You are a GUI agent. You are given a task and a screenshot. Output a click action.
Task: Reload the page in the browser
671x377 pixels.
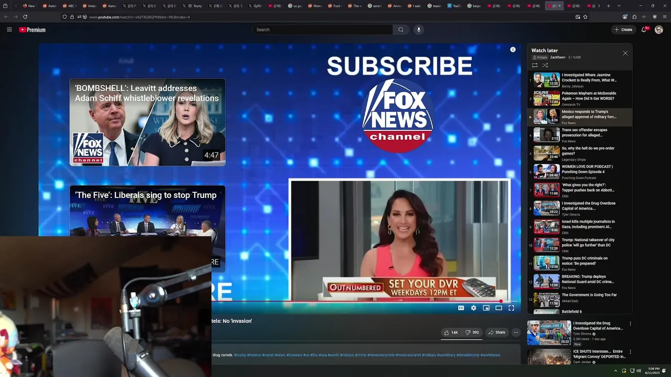point(25,17)
